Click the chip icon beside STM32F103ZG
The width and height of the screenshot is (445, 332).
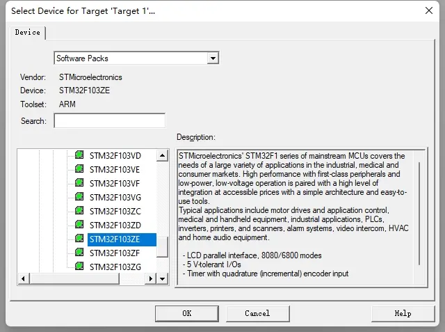[x=79, y=267]
